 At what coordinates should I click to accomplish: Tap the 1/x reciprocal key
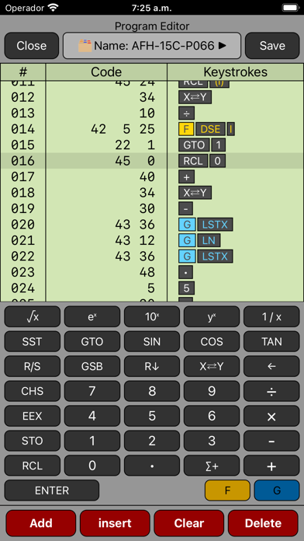click(x=271, y=316)
